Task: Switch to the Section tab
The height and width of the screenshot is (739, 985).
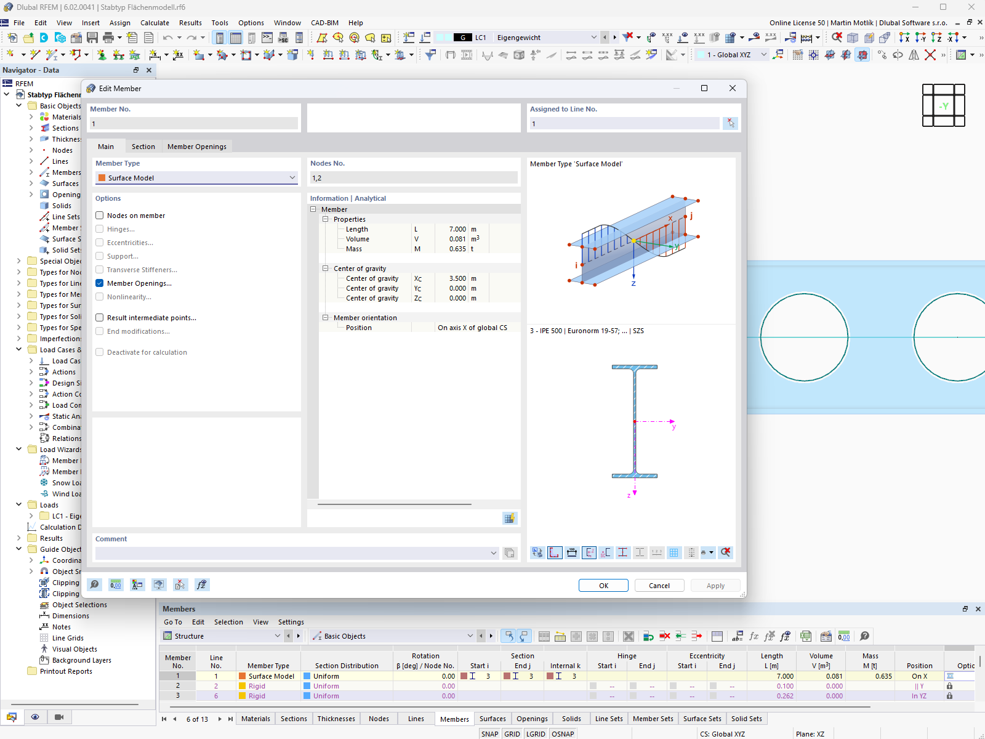Action: [143, 147]
